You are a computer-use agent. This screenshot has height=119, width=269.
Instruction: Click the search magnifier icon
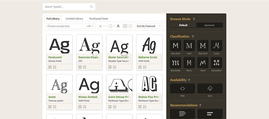click(91, 7)
